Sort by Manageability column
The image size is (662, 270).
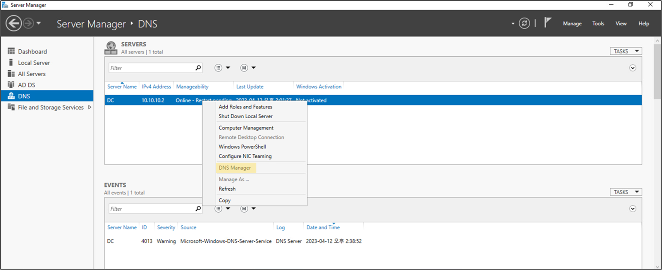[192, 87]
